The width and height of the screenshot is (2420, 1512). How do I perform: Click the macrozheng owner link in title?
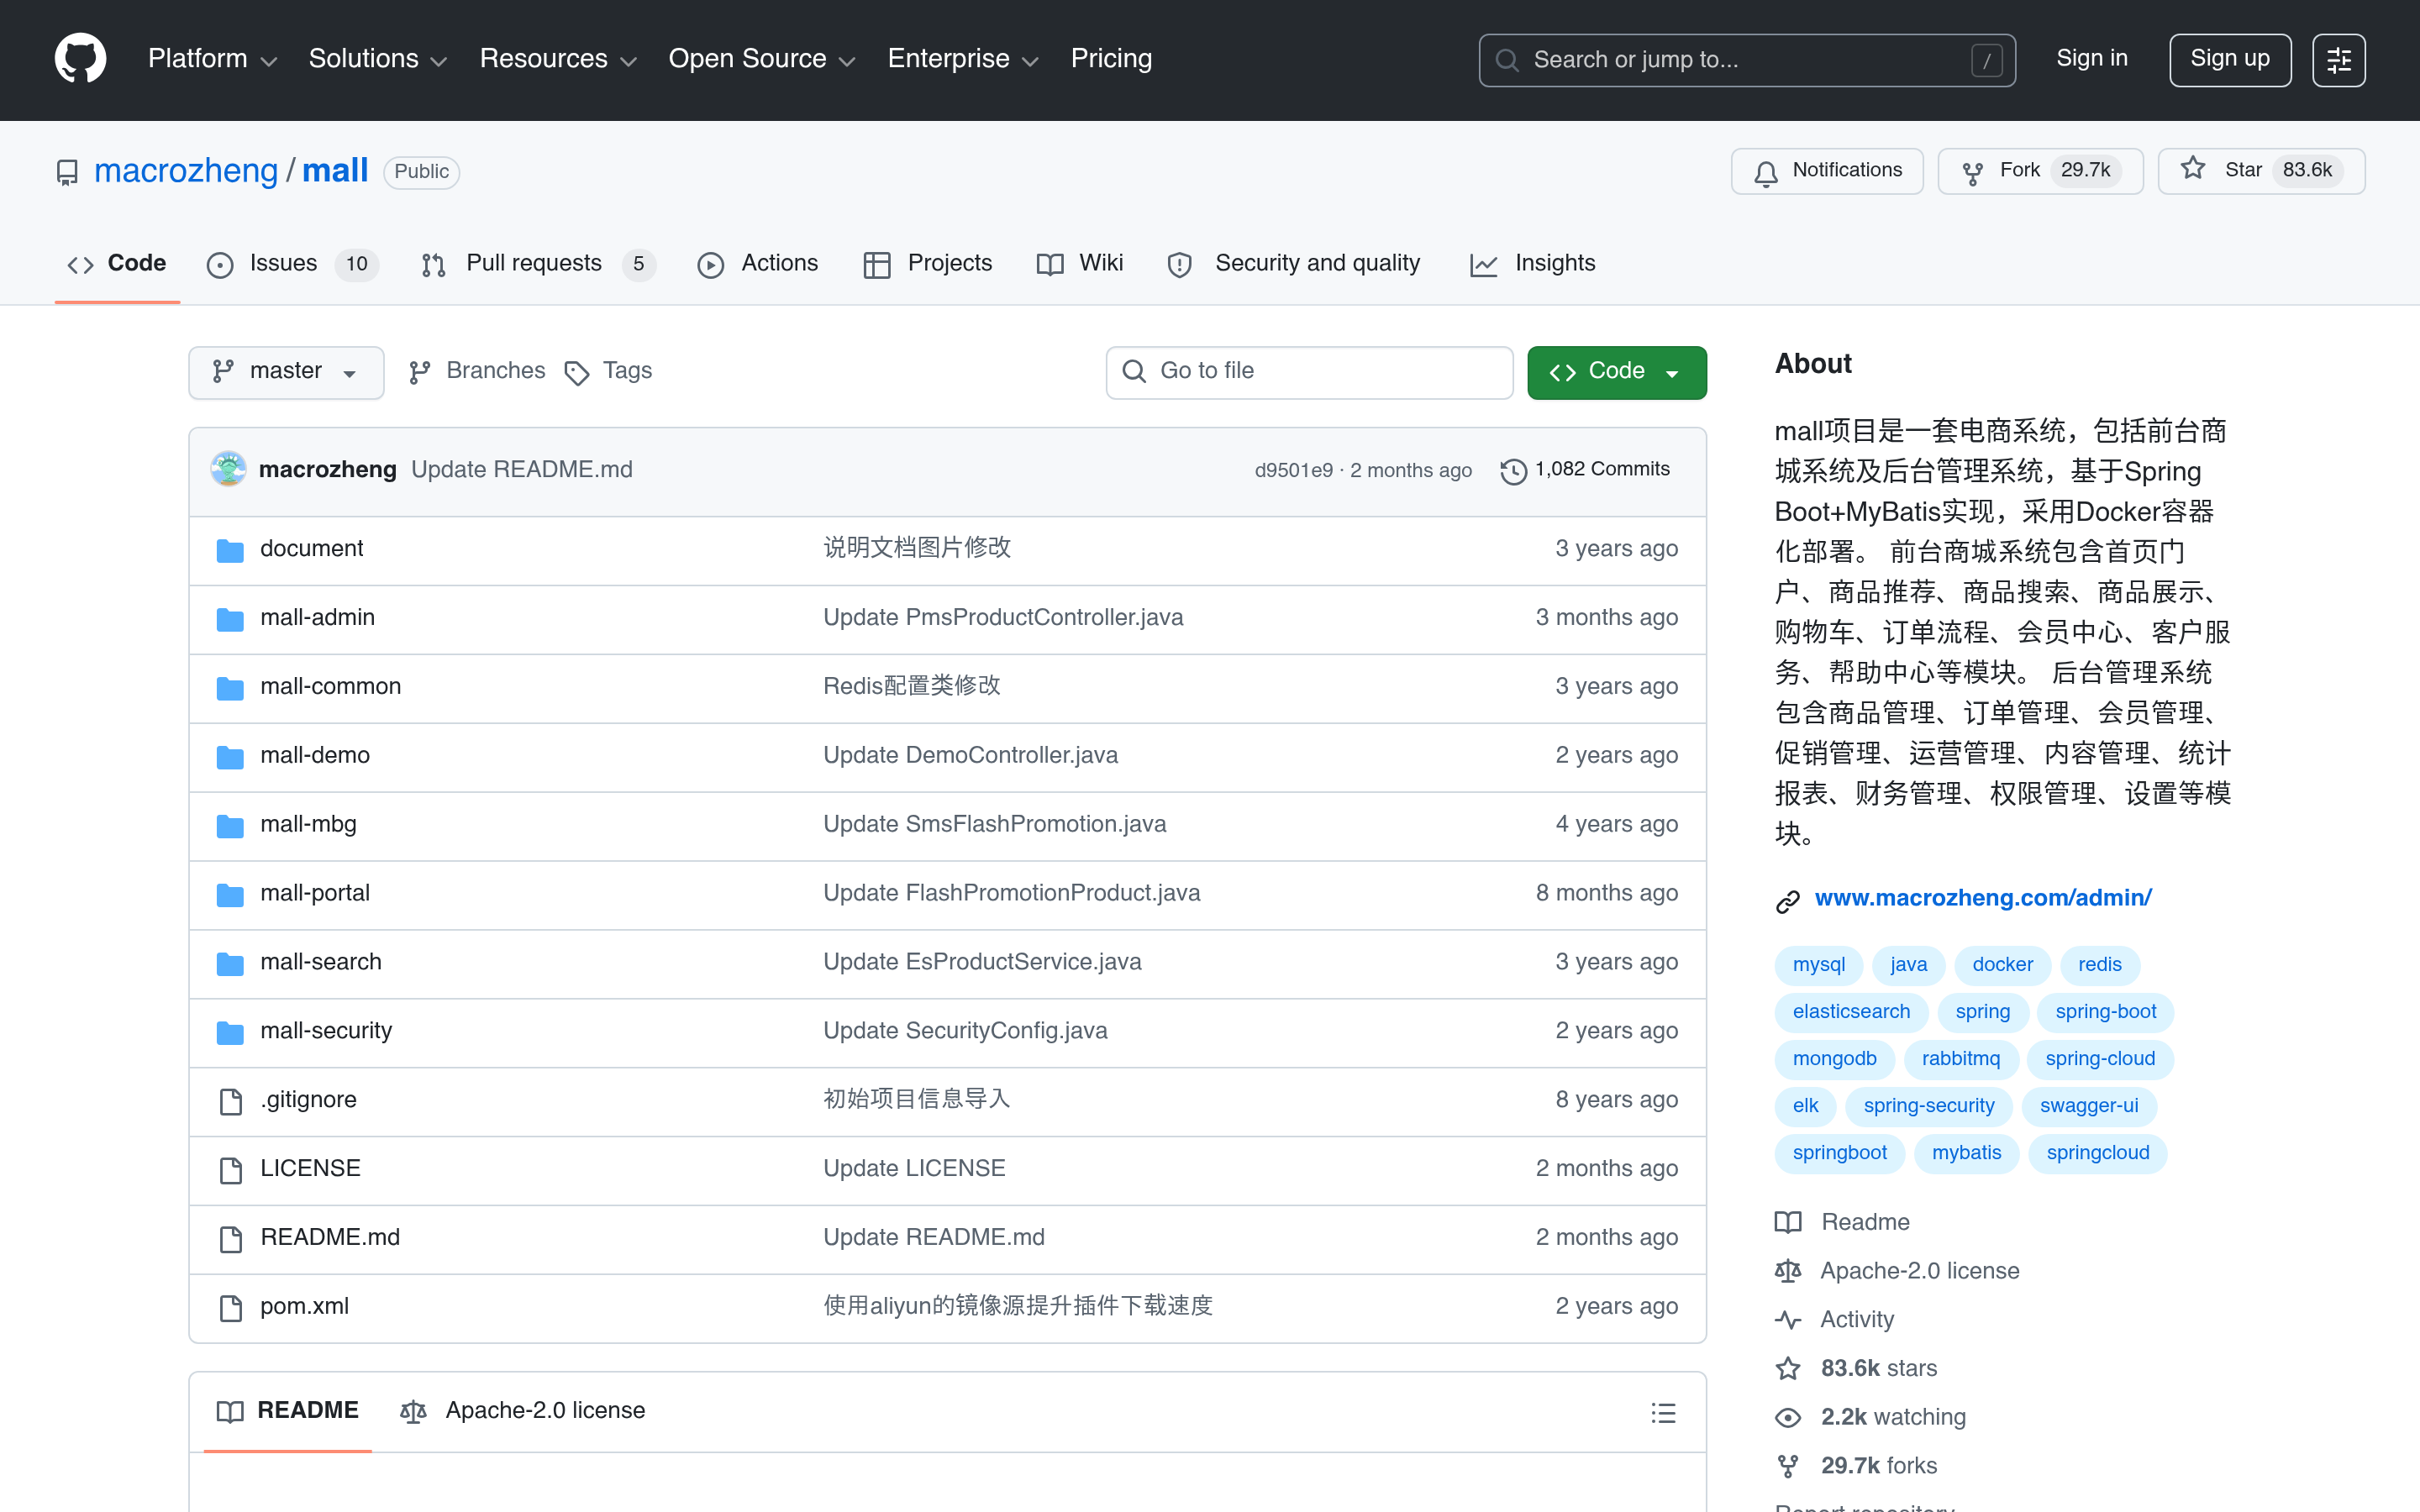click(x=186, y=172)
